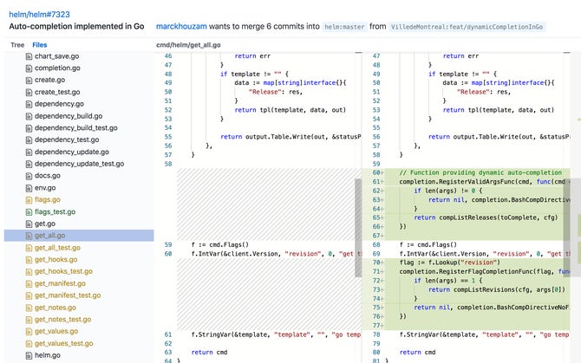This screenshot has height=363, width=581.
Task: Click the file icon beside get.go
Action: 29,224
